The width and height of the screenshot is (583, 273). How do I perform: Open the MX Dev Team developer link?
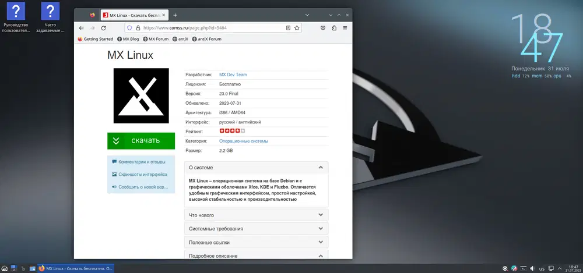pos(233,75)
